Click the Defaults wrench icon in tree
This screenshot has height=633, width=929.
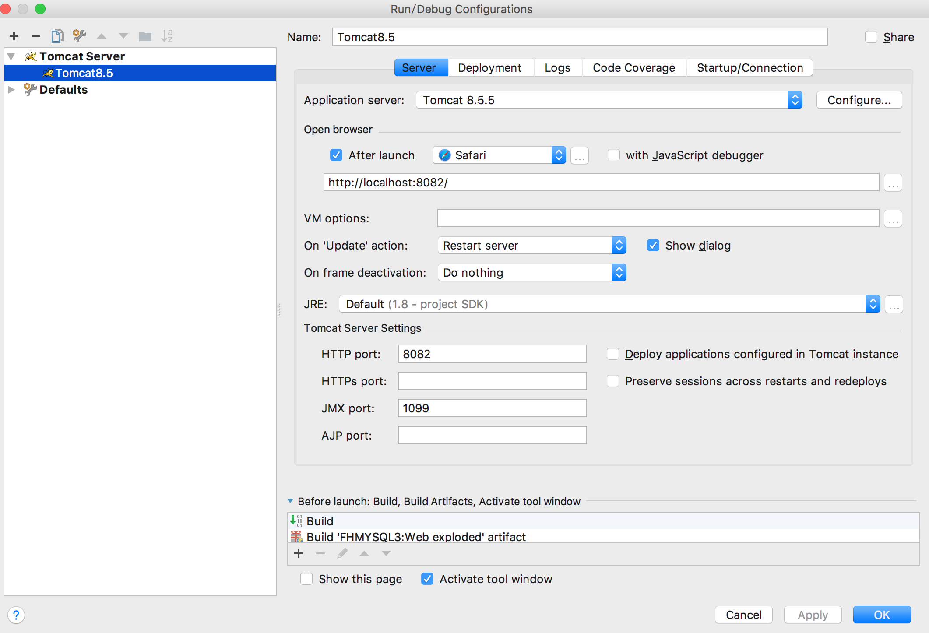tap(30, 89)
